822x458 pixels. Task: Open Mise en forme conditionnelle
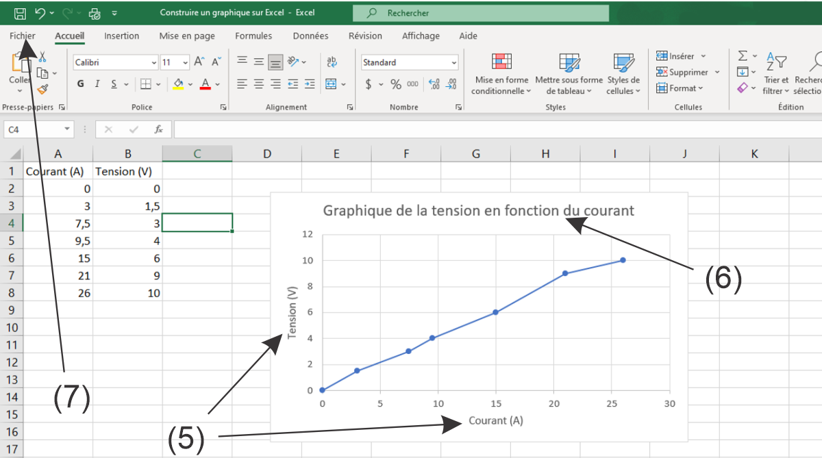(501, 74)
